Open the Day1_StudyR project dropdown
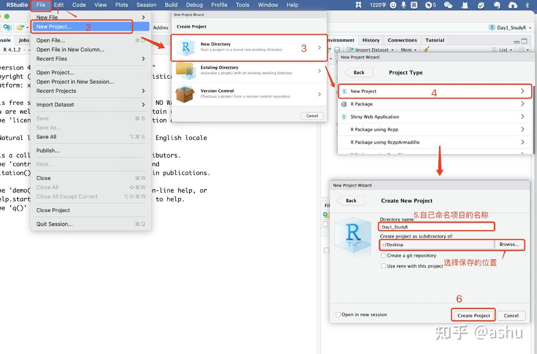537x354 pixels. click(511, 28)
